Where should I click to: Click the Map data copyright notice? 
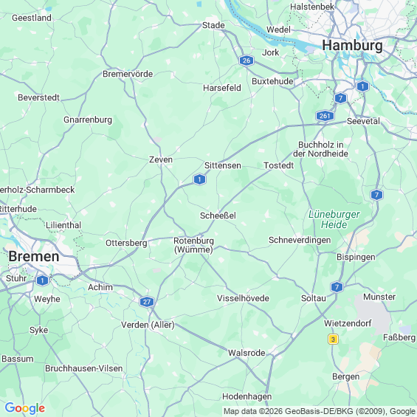click(320, 411)
